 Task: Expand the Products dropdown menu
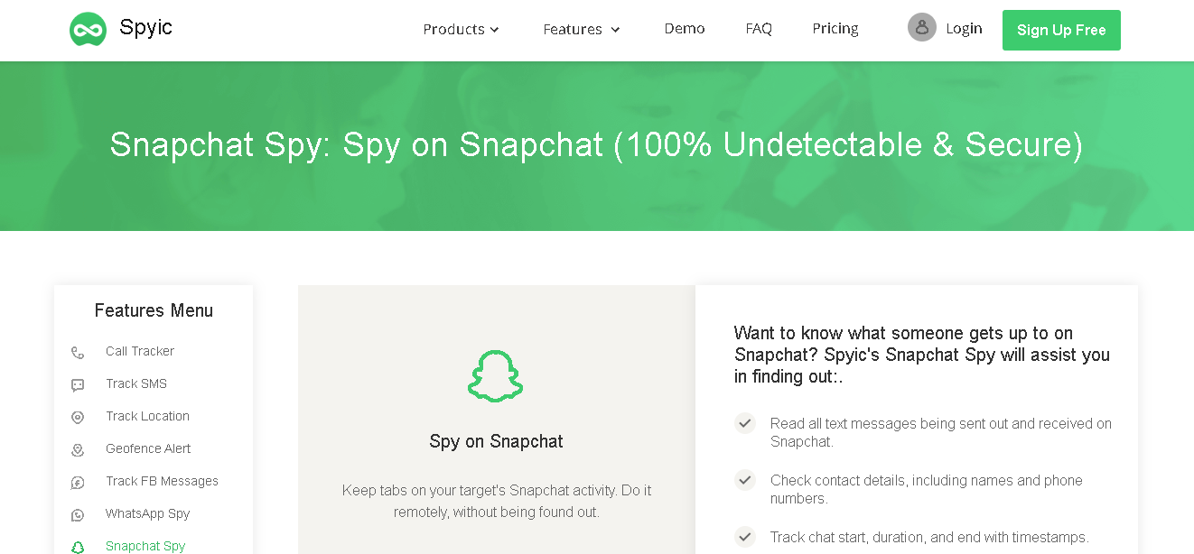pyautogui.click(x=461, y=30)
